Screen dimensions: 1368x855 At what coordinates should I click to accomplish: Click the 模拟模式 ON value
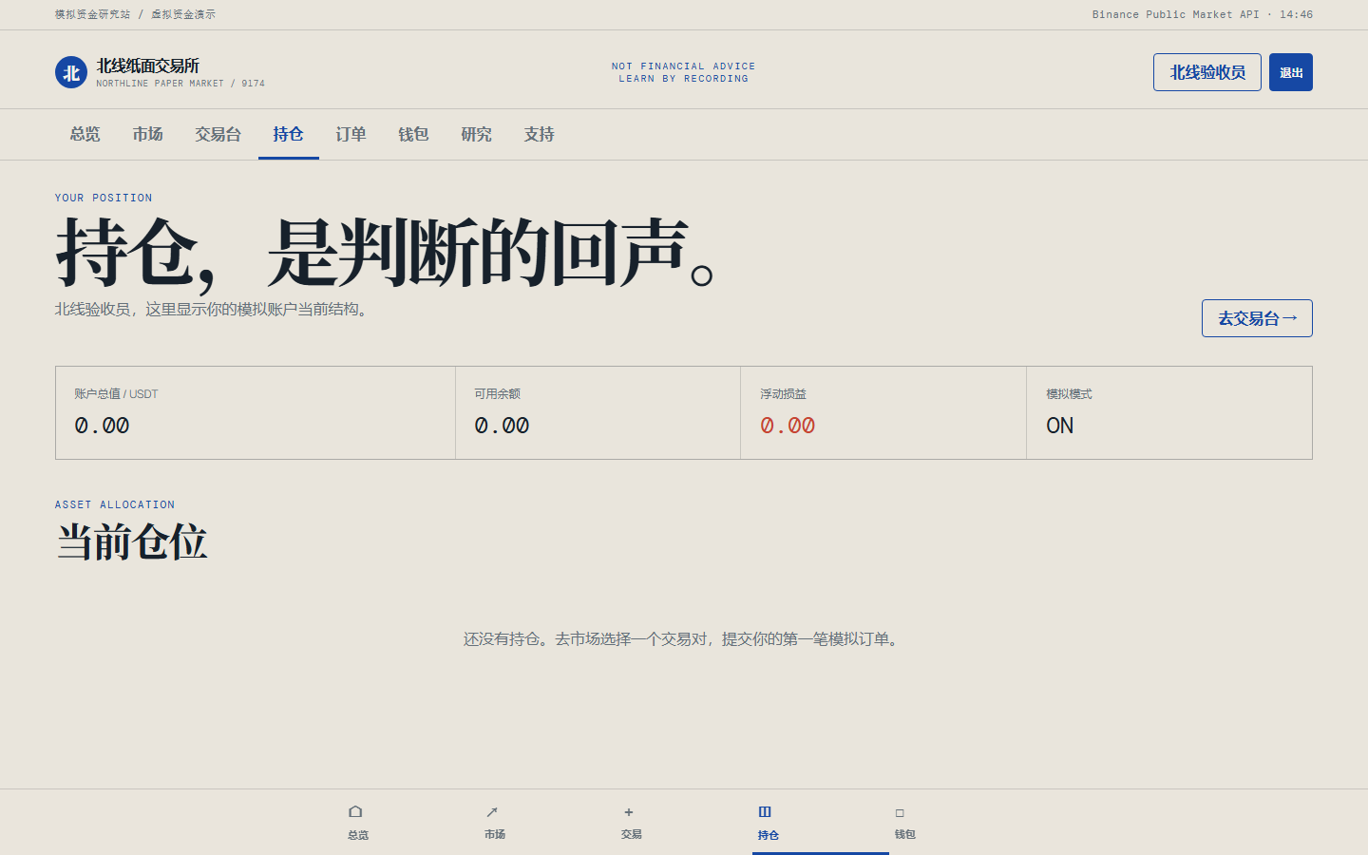1060,426
